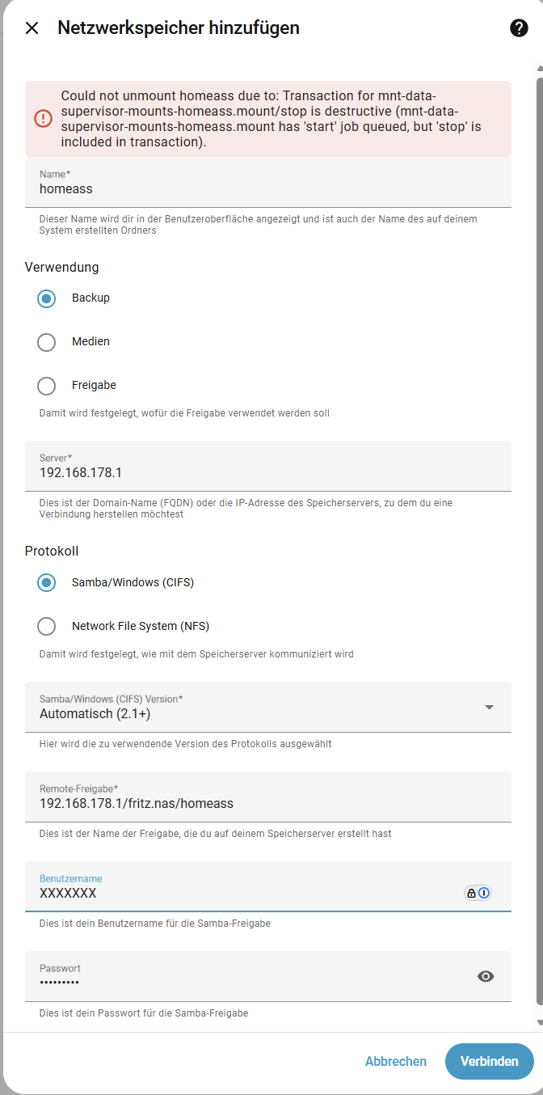Screen dimensions: 543x1095
Task: Select the Medien radio button
Action: [47, 342]
